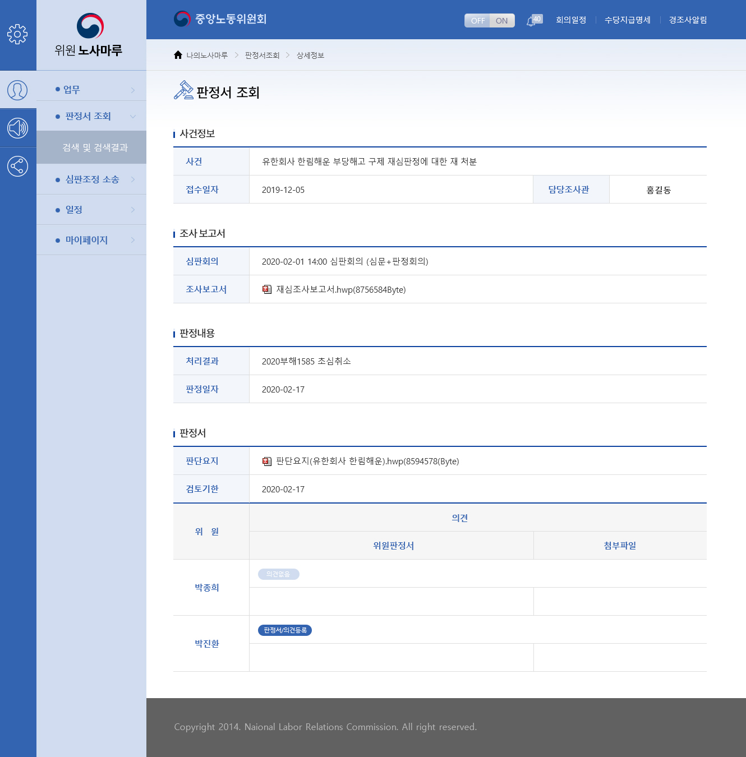Screen dimensions: 746x757
Task: Click the 판정일자 value 2020-02-17
Action: tap(283, 390)
